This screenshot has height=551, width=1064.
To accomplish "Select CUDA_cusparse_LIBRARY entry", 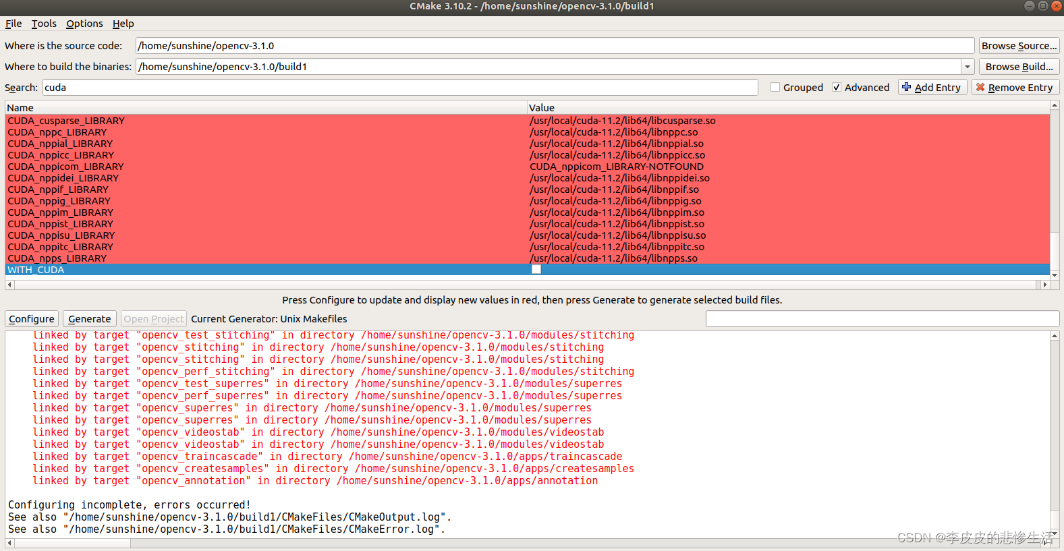I will (66, 121).
